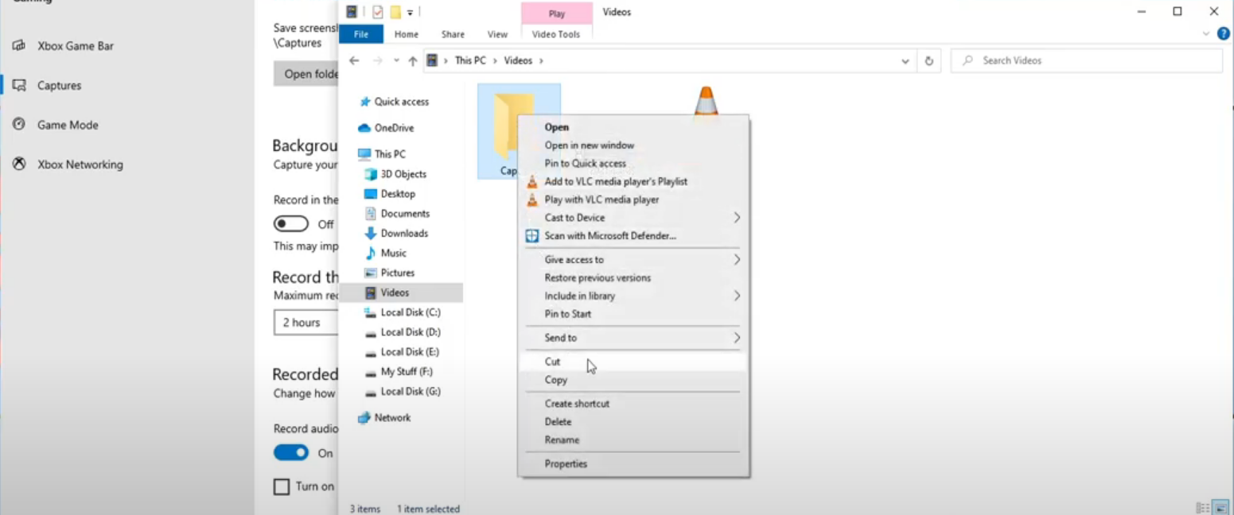This screenshot has width=1234, height=515.
Task: Choose Pin to Start
Action: click(633, 315)
